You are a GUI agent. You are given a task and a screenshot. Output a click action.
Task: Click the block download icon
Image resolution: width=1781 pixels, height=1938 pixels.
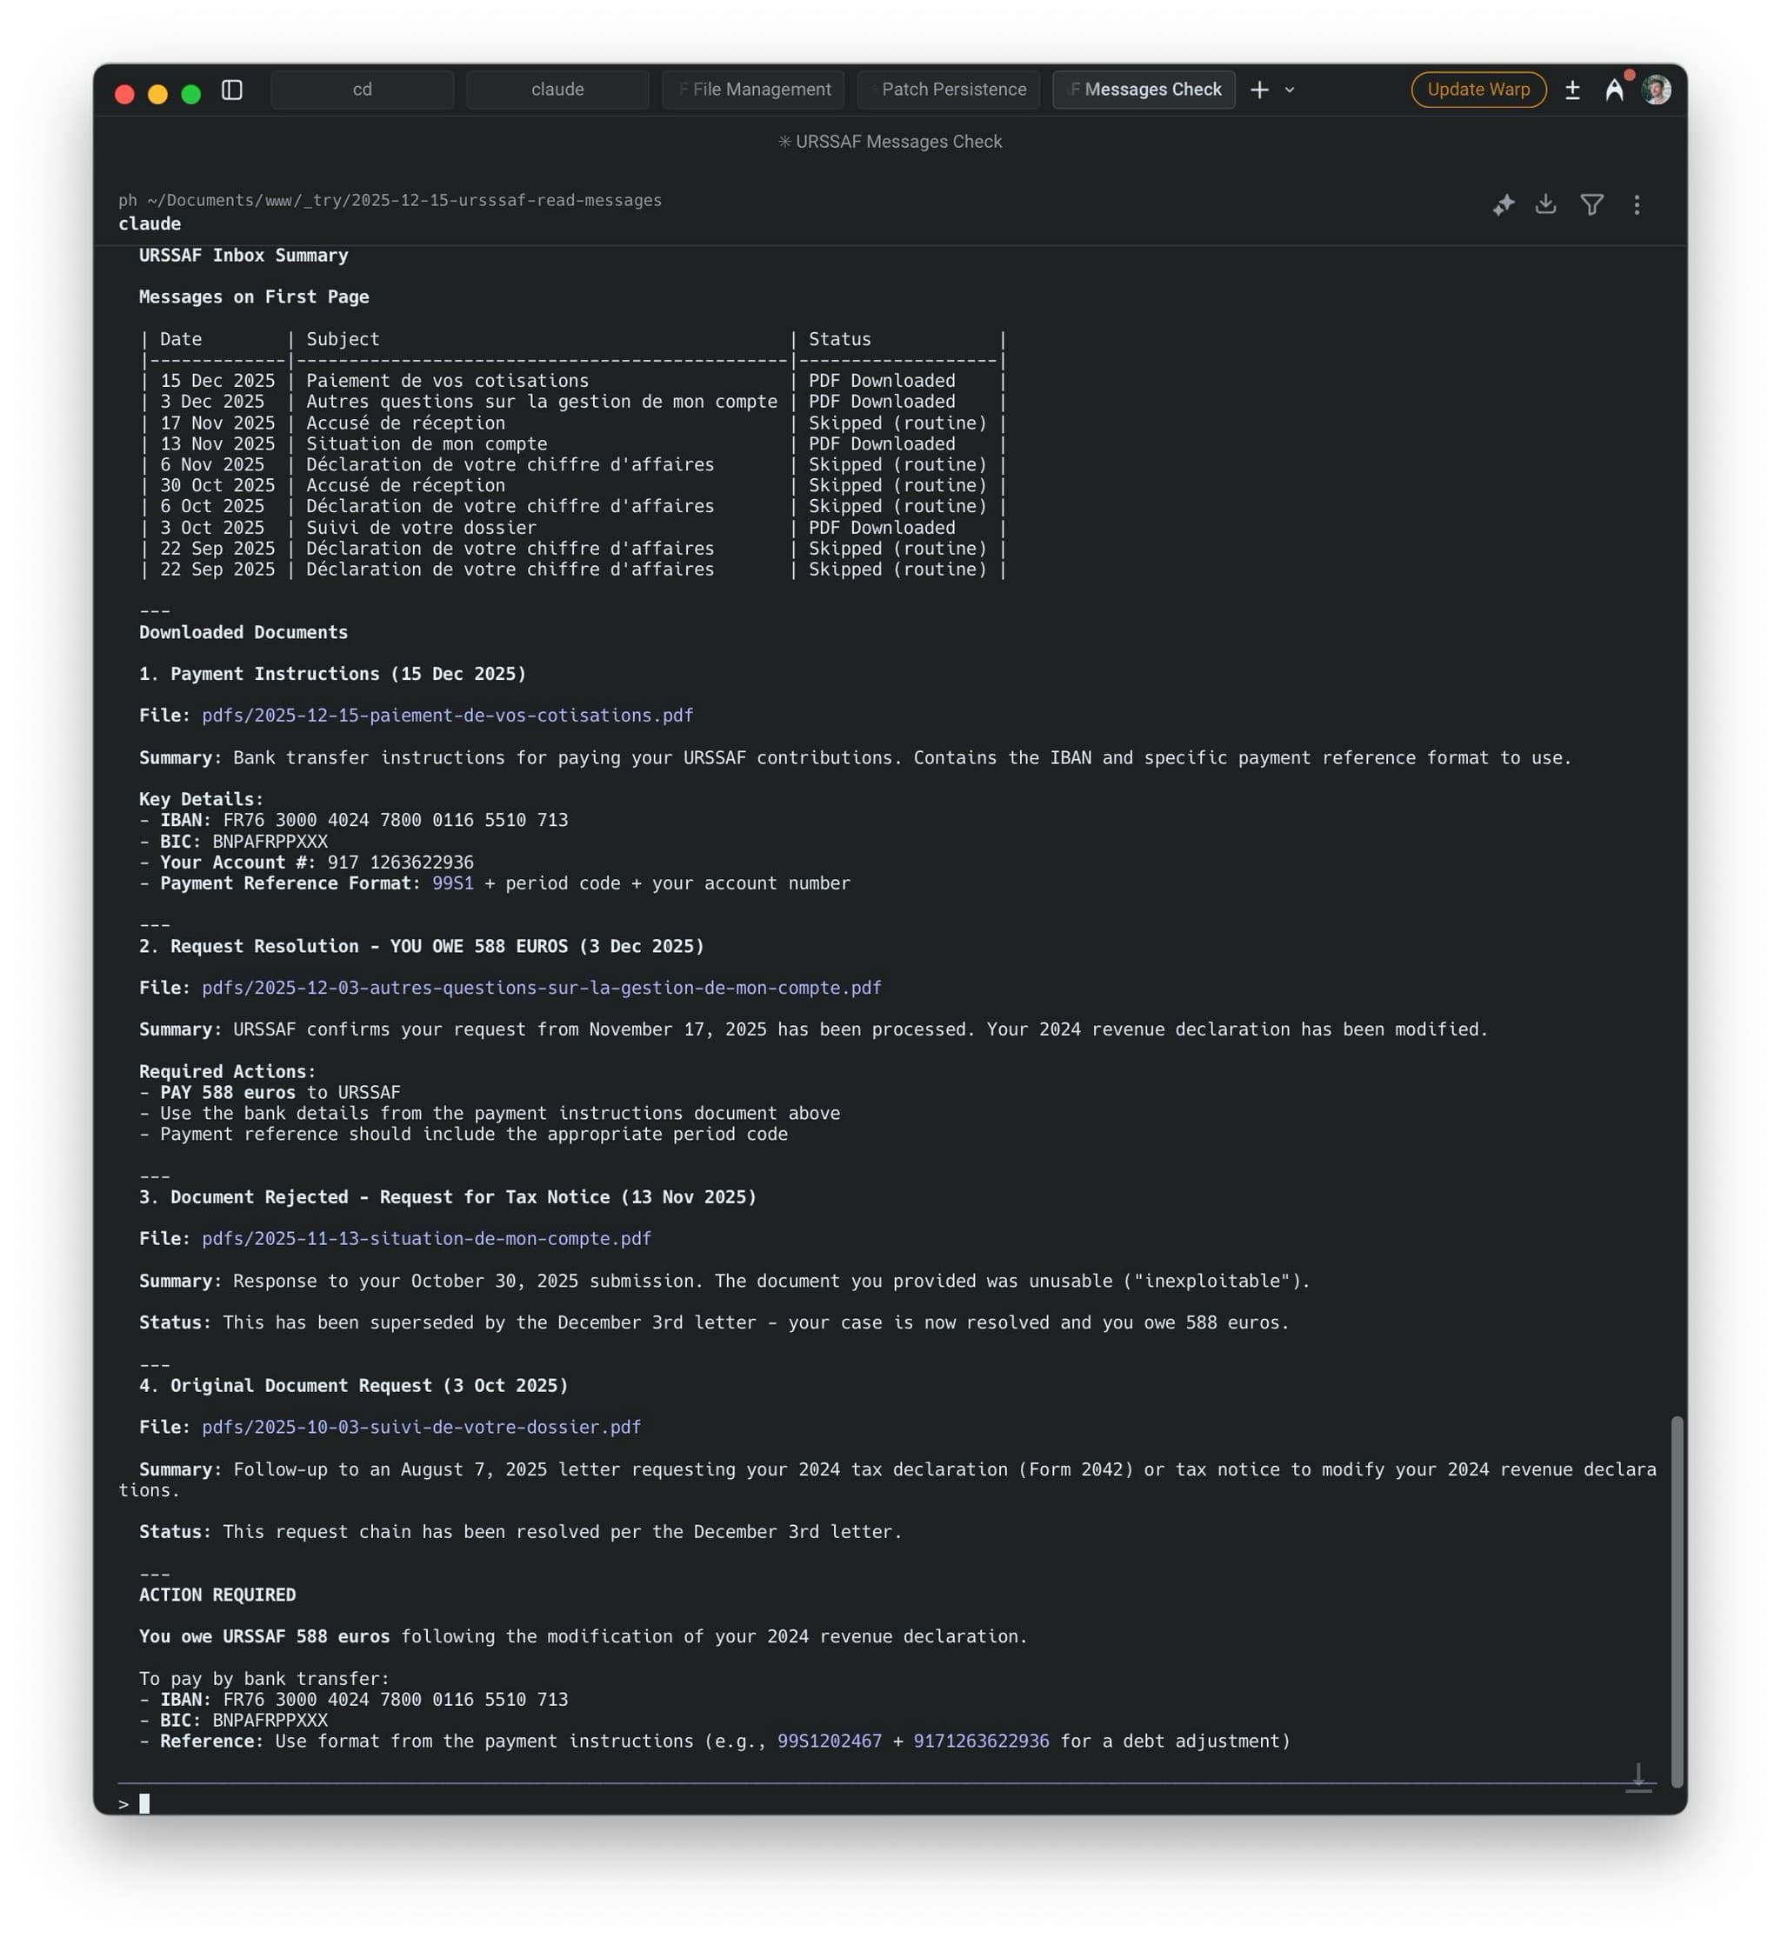click(x=1546, y=204)
